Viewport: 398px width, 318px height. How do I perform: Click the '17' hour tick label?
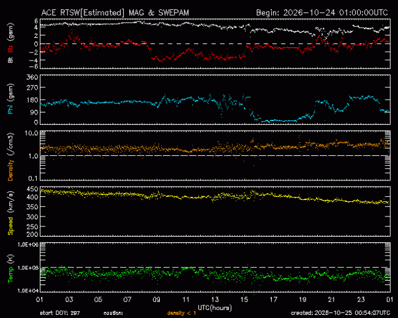273,300
